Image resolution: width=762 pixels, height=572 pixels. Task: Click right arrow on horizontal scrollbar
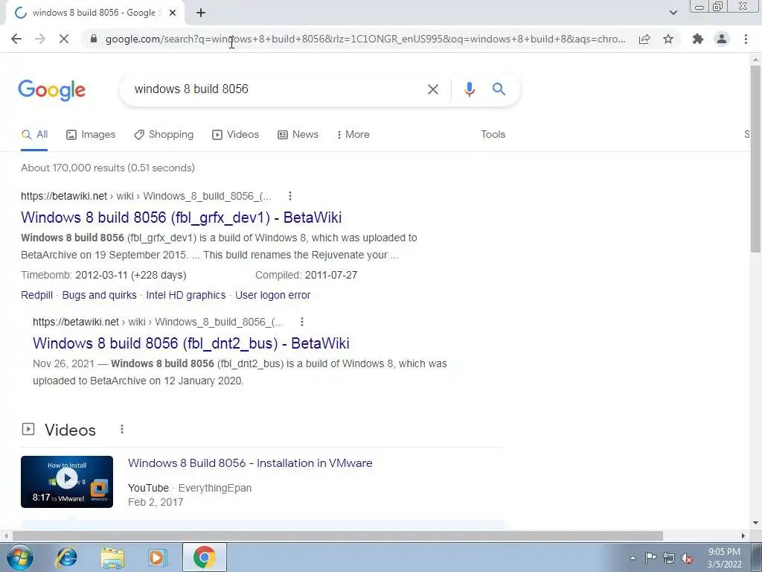click(743, 536)
